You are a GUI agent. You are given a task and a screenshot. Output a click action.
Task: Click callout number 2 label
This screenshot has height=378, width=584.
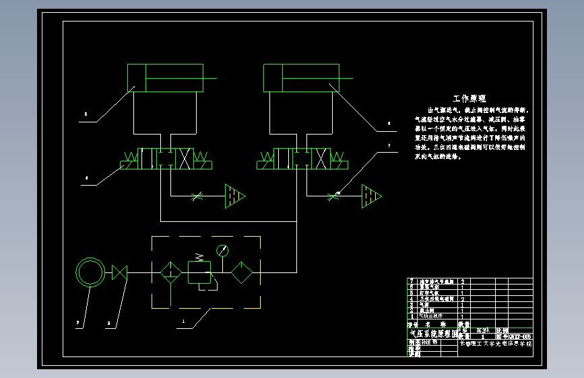click(108, 323)
